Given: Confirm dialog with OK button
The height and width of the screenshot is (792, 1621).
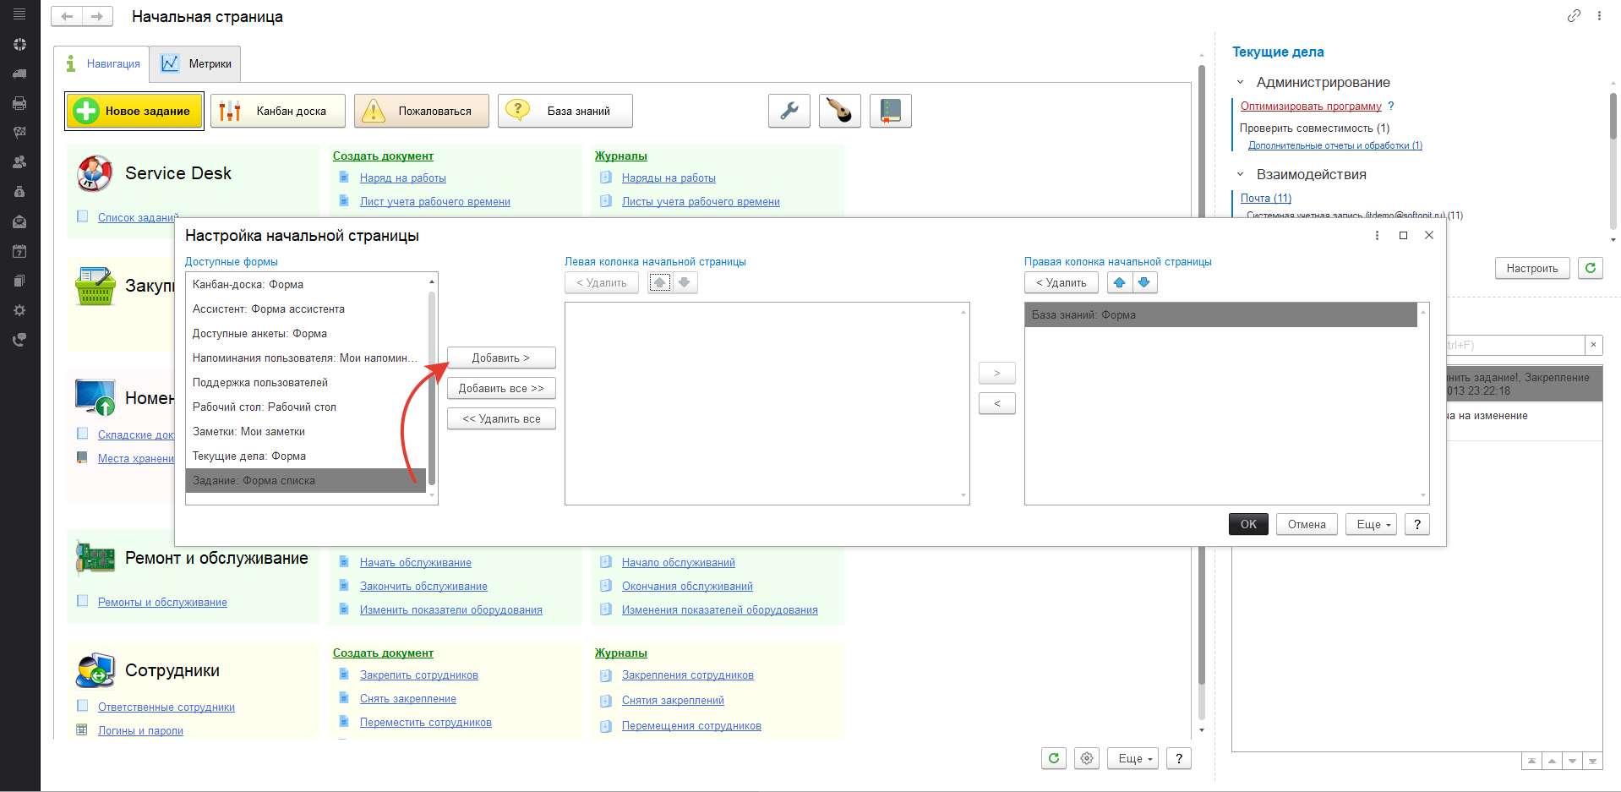Looking at the screenshot, I should (x=1247, y=524).
